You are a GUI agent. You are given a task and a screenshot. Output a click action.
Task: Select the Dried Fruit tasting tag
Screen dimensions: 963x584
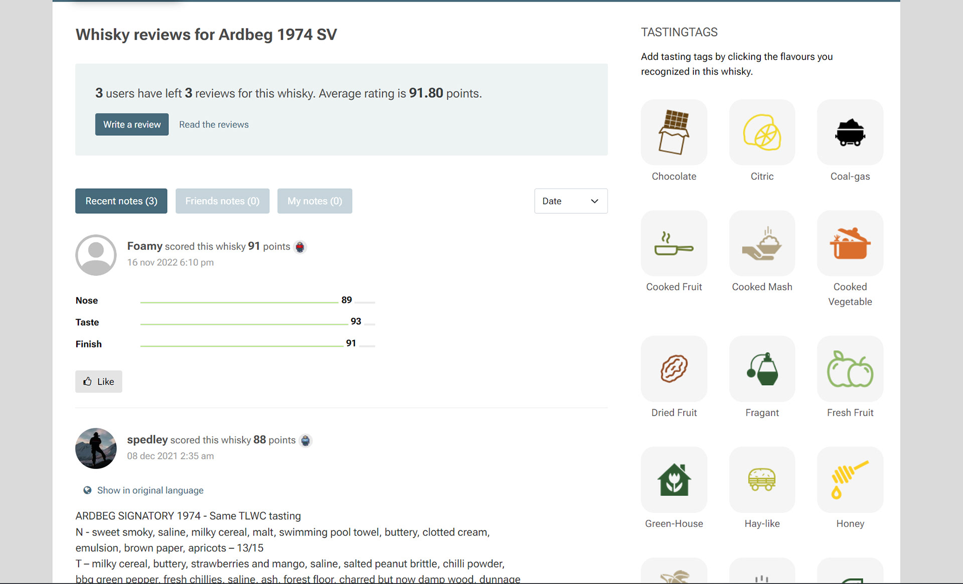coord(674,369)
